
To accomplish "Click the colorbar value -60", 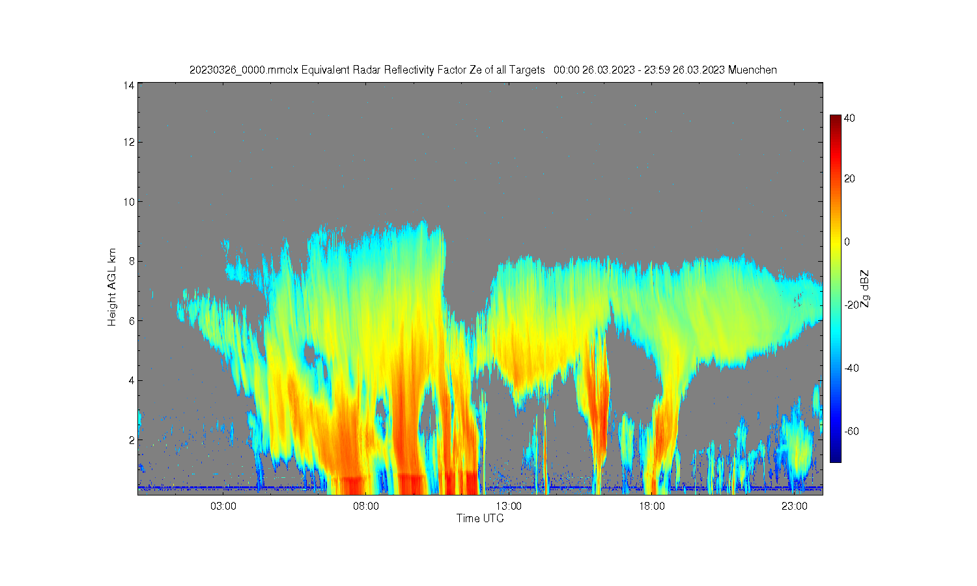I will (x=851, y=431).
